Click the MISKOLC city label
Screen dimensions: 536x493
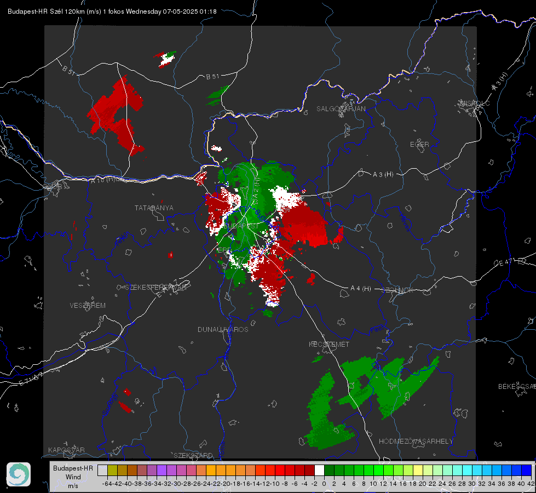click(x=475, y=103)
